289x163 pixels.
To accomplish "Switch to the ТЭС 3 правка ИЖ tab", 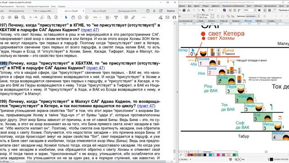I will coord(43,11).
